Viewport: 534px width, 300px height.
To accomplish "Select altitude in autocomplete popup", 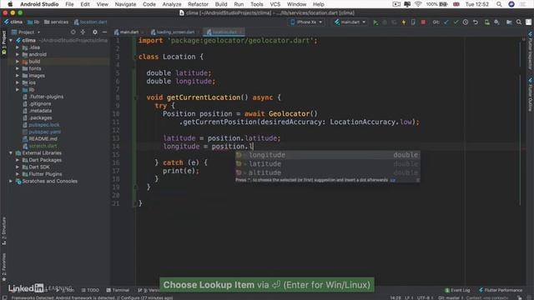I will 327,172.
